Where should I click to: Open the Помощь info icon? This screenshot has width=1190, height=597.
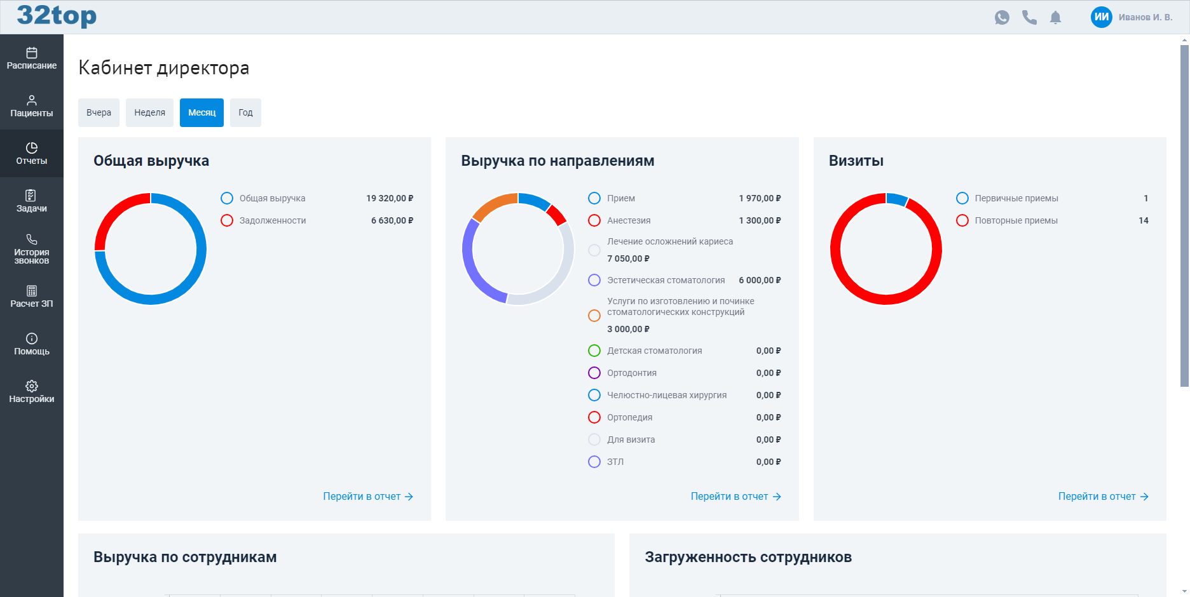coord(31,339)
